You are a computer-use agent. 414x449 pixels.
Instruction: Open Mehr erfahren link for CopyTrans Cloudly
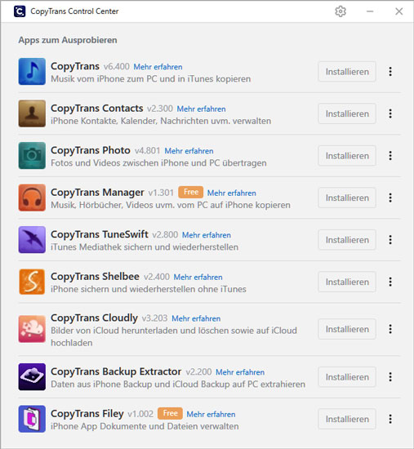pos(196,318)
